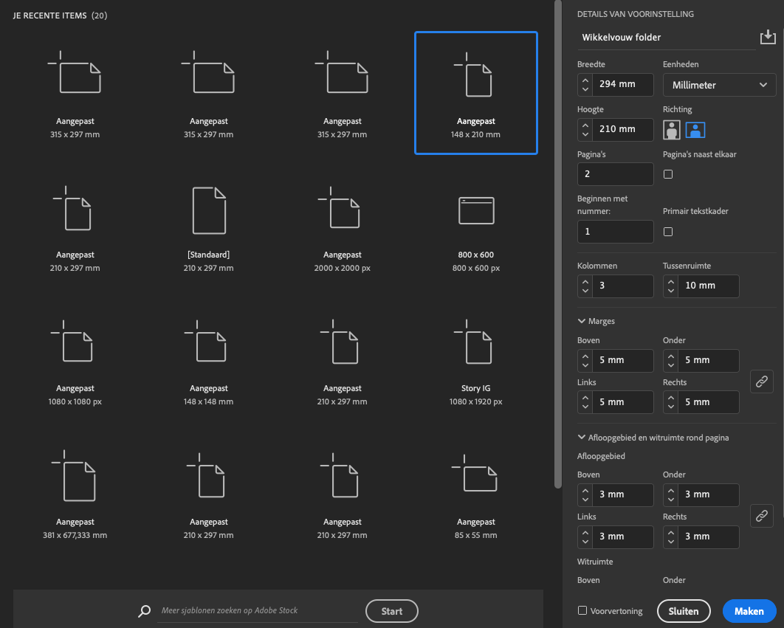Tick the Voorvertoning checkbox

coord(582,610)
